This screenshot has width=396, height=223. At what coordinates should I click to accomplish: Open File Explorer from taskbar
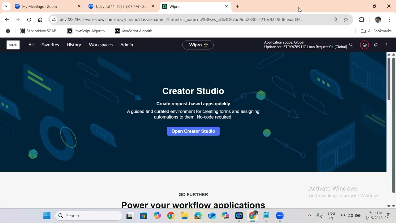[184, 216]
